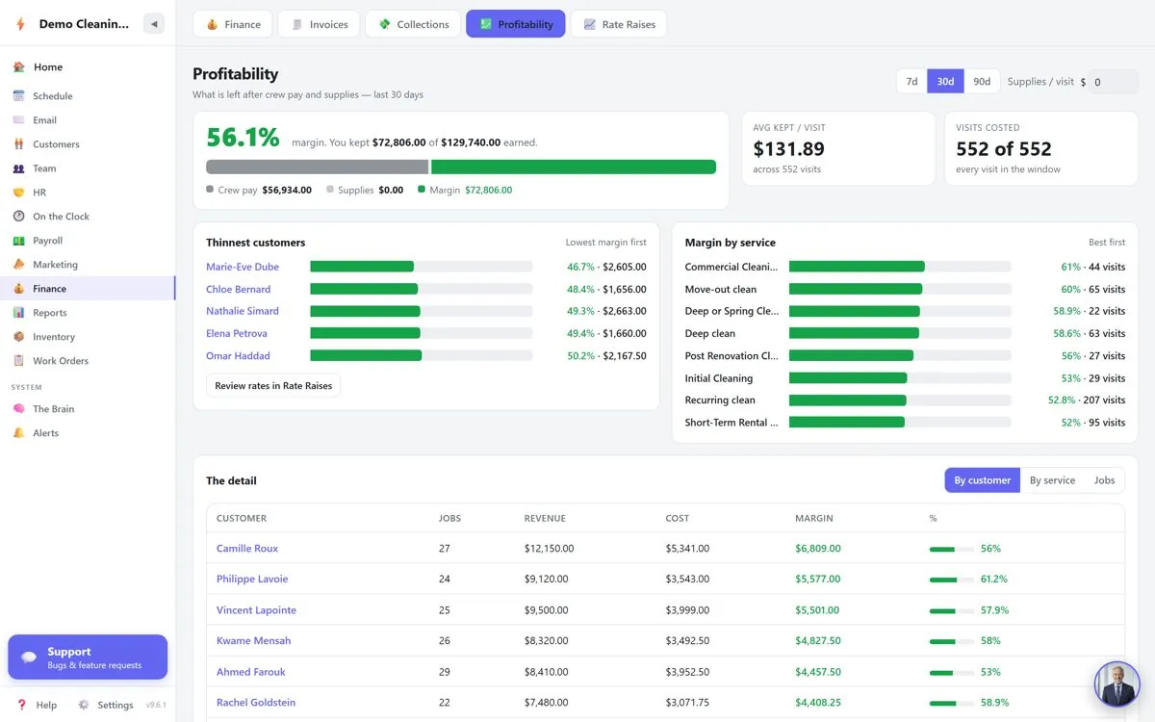Click the HR handshake icon
The width and height of the screenshot is (1155, 722).
(19, 193)
